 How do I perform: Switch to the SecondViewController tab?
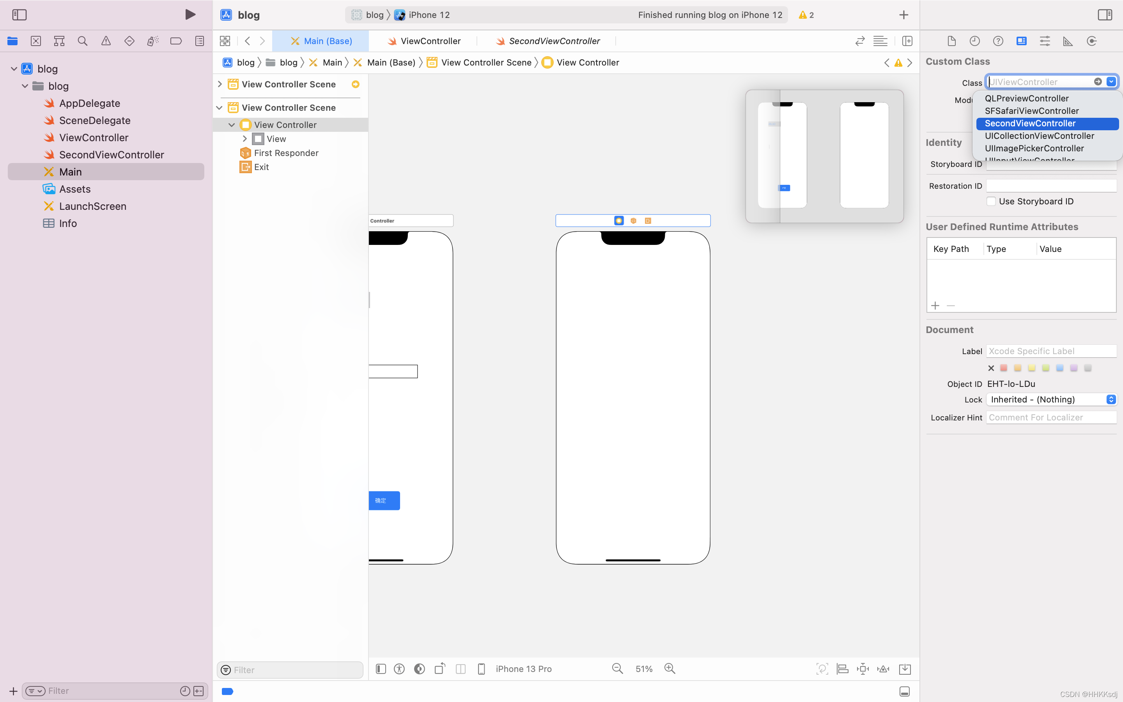coord(547,41)
